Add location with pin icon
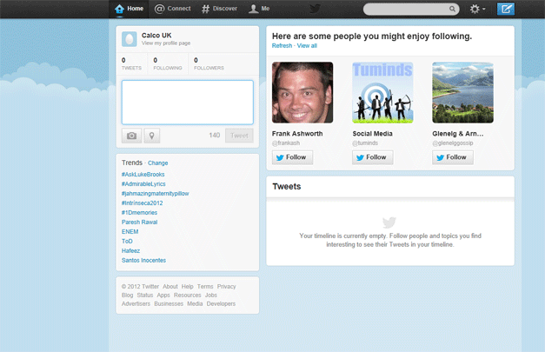The image size is (545, 352). tap(151, 136)
